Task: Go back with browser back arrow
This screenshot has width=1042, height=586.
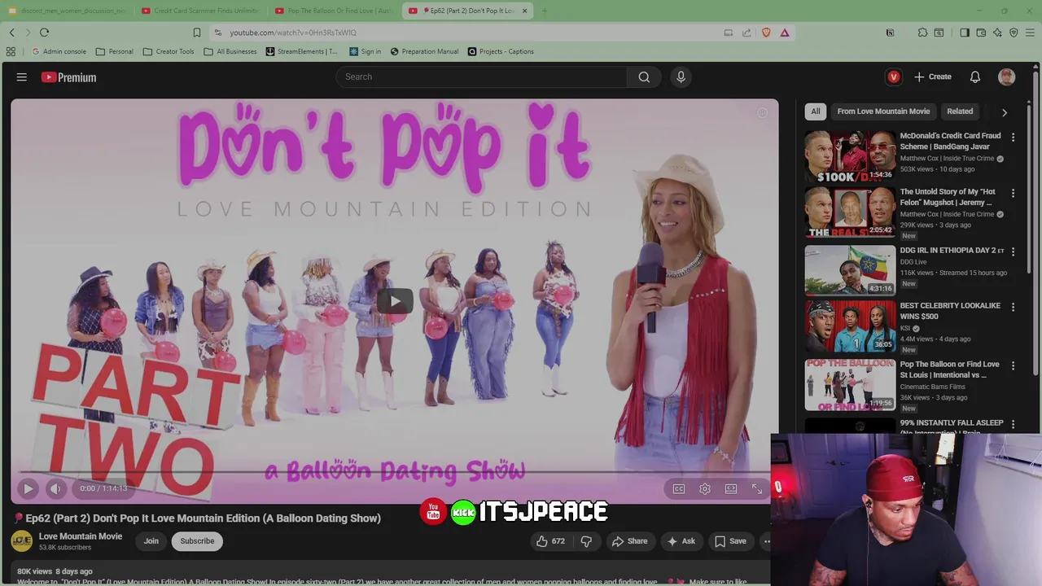Action: (11, 33)
